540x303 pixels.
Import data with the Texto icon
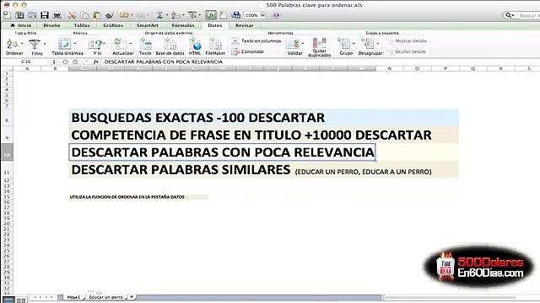[145, 44]
